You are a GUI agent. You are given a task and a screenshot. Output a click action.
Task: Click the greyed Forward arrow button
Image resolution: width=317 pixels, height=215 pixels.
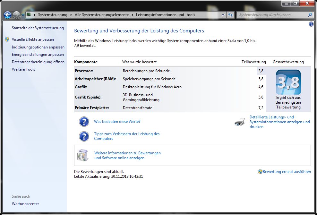click(x=16, y=15)
